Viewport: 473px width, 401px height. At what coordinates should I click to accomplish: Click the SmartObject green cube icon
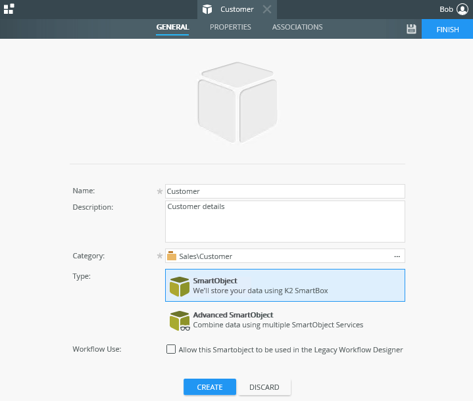[x=180, y=286]
